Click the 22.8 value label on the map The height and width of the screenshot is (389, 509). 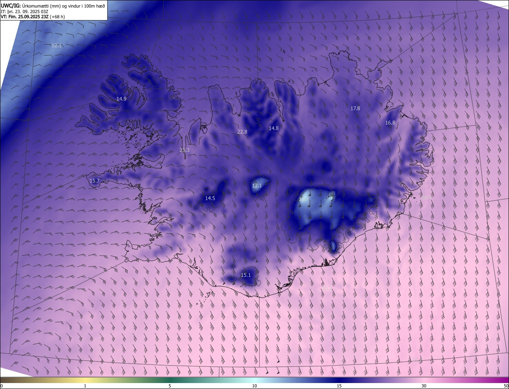242,132
